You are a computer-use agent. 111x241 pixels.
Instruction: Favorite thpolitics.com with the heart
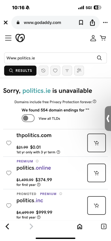point(9,143)
